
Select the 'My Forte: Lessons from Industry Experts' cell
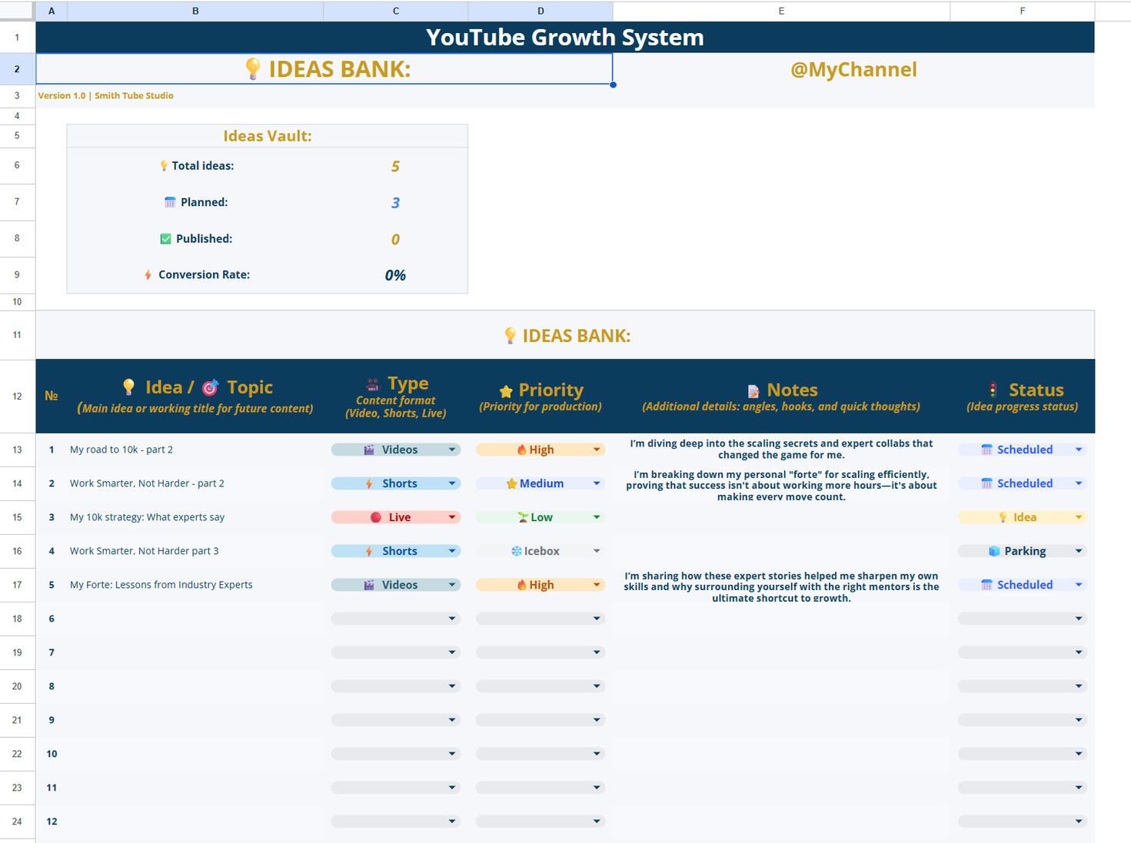tap(161, 585)
